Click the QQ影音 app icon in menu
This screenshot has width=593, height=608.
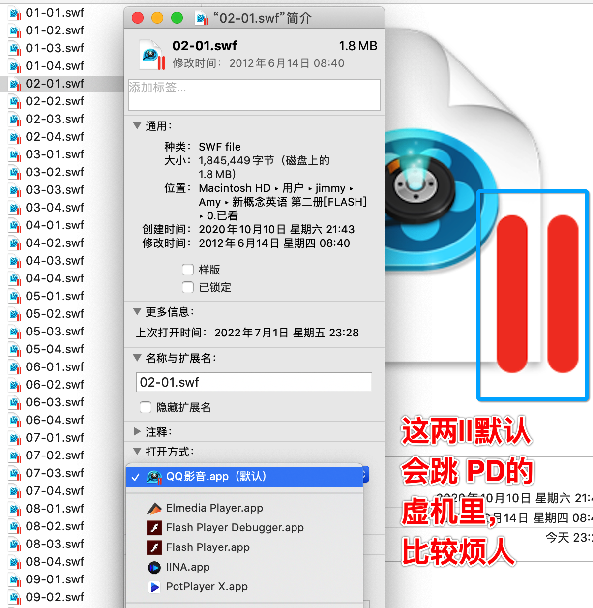[154, 477]
